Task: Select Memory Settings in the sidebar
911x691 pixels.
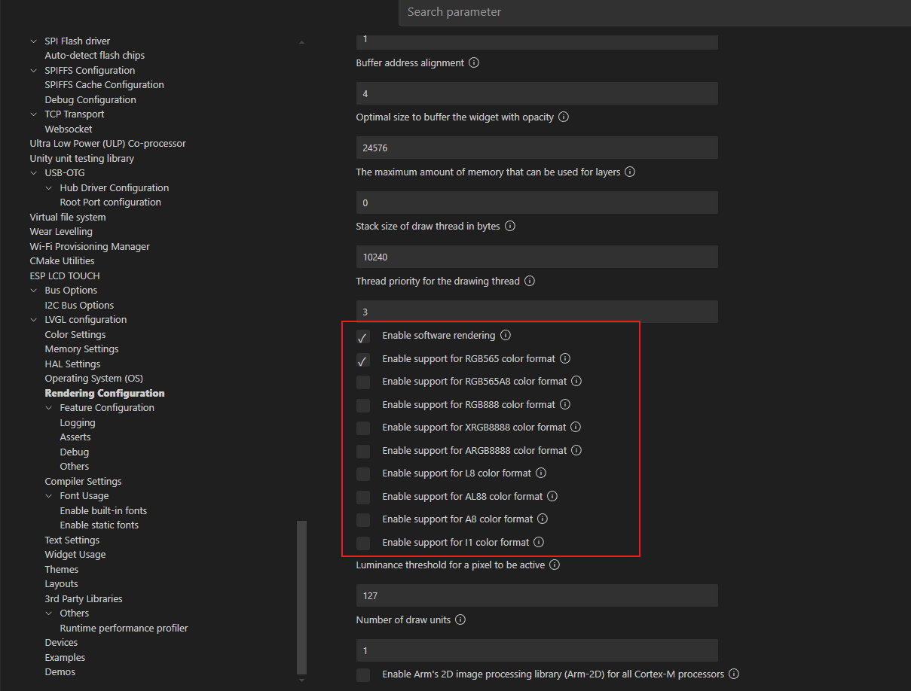Action: (x=81, y=349)
